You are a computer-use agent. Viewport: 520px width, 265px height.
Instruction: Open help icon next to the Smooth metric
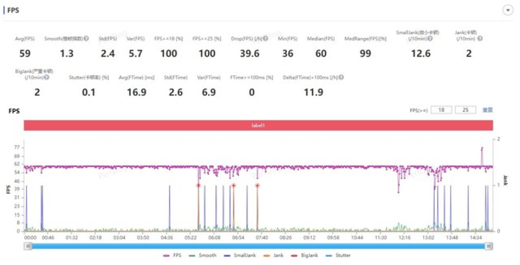(86, 39)
